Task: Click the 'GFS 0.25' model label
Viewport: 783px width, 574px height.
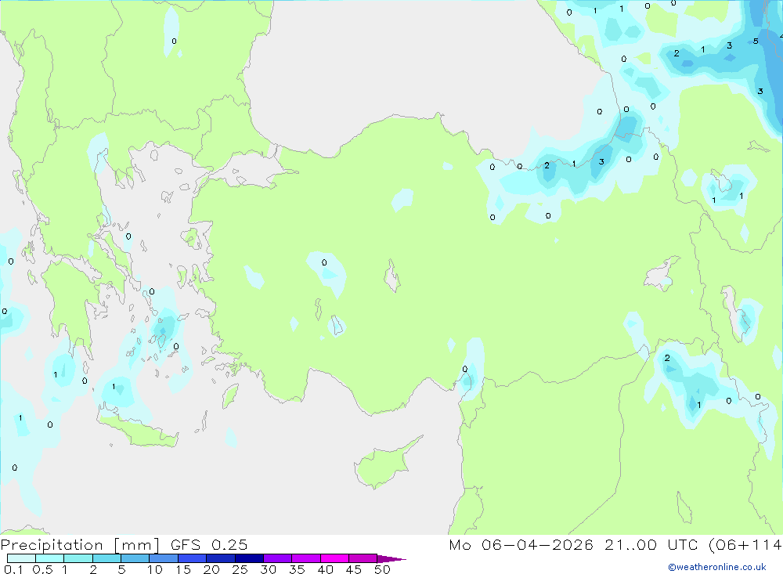Action: pos(209,545)
